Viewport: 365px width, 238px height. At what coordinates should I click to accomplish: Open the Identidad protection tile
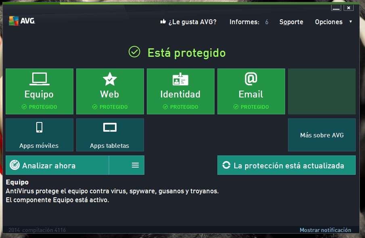point(180,91)
